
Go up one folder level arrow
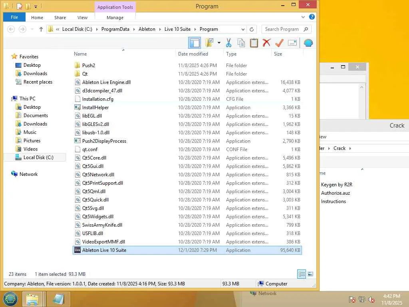(41, 29)
